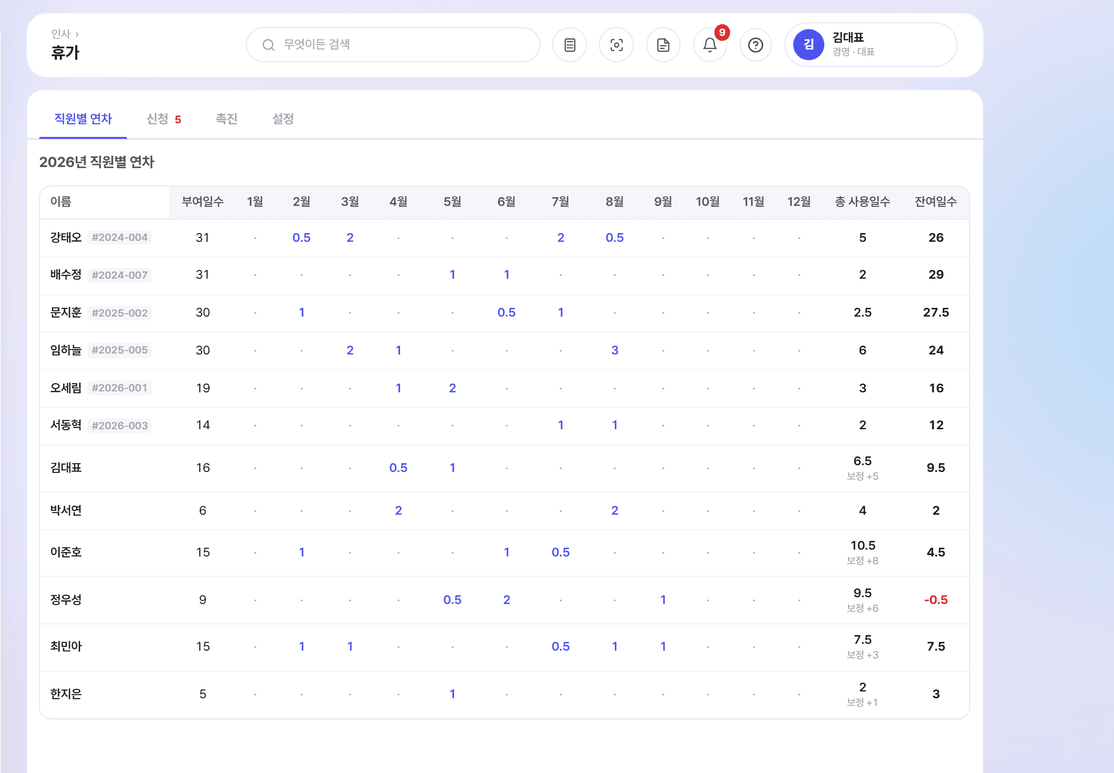This screenshot has width=1114, height=773.
Task: Select the 직원별 연차 tab
Action: tap(83, 119)
